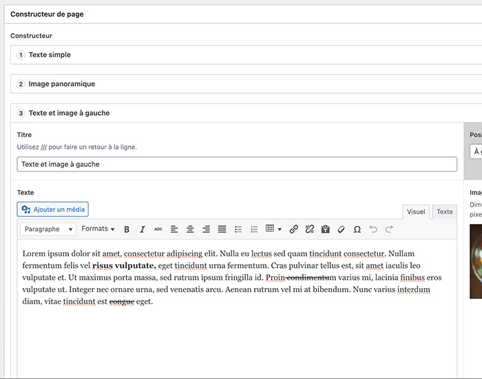
Task: Expand the Texte simple row
Action: point(50,55)
